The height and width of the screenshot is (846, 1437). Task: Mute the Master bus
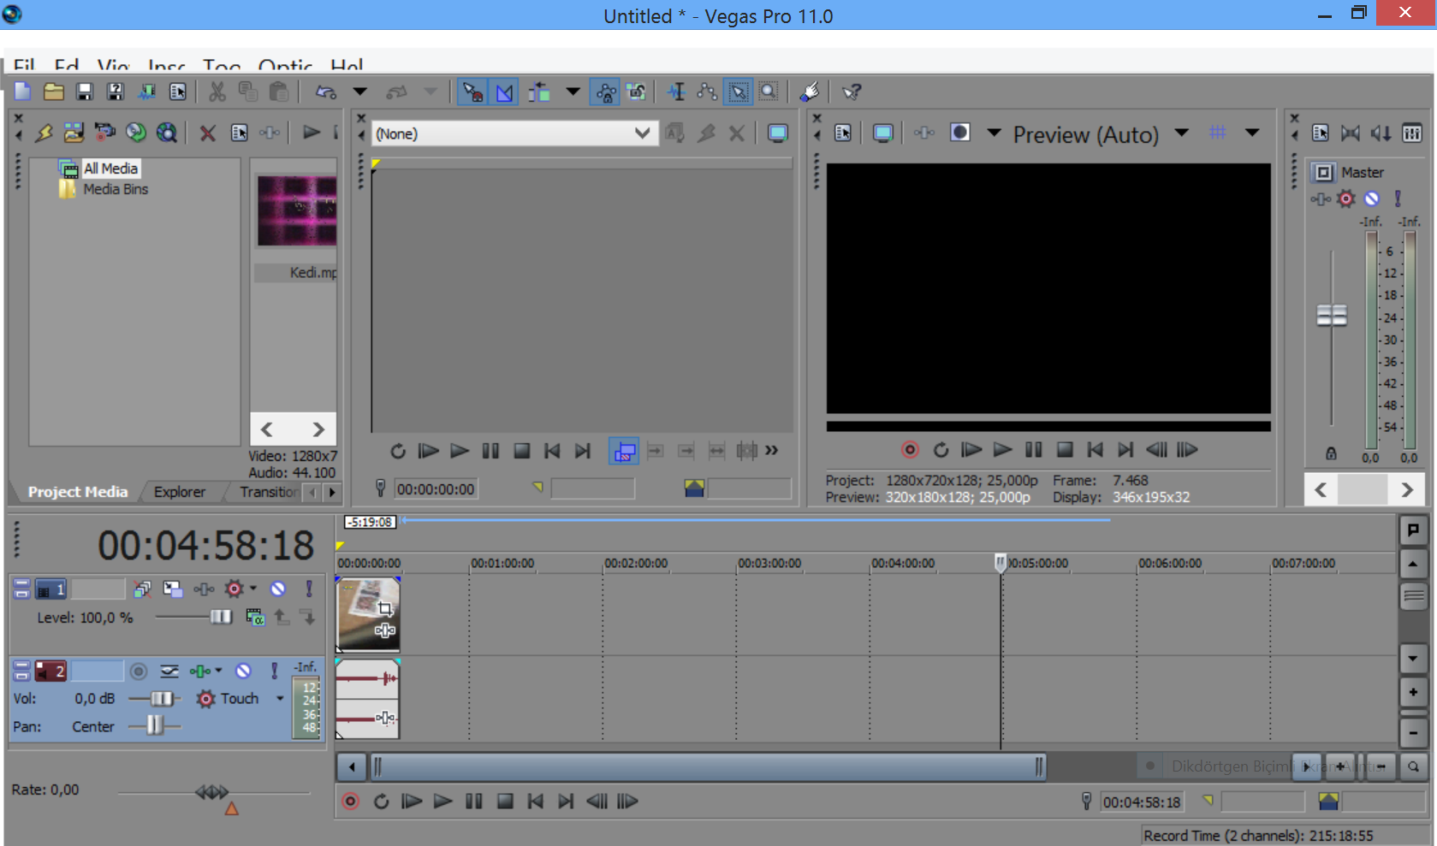coord(1372,198)
